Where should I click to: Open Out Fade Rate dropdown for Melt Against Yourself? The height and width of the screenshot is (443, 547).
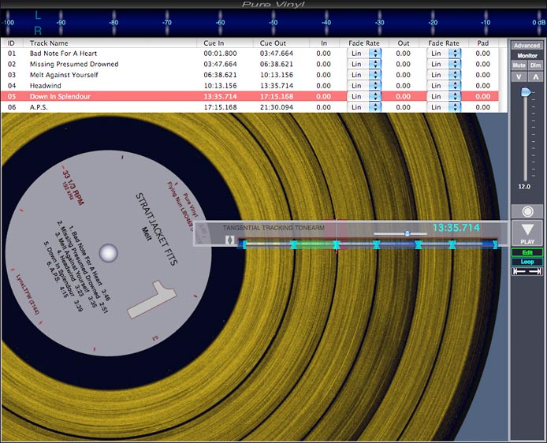(444, 75)
